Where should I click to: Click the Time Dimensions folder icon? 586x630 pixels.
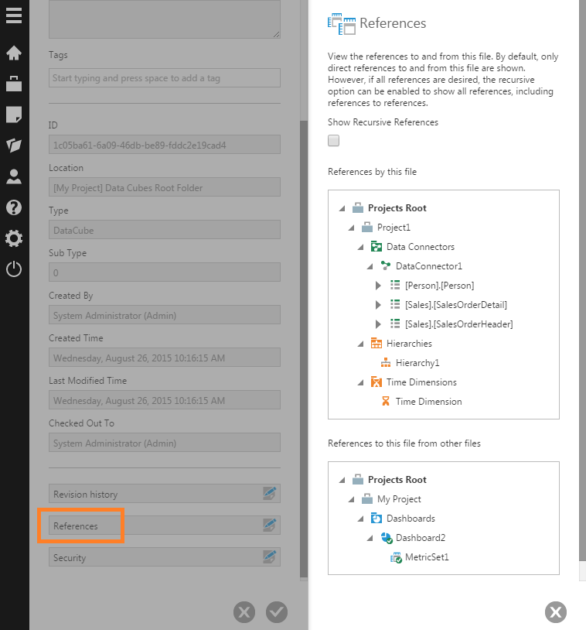[x=376, y=382]
